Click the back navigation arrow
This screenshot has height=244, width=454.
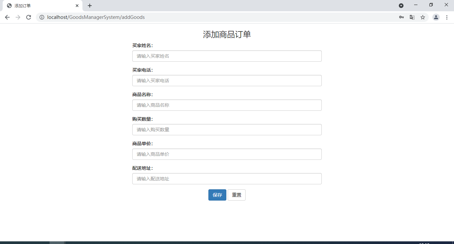pyautogui.click(x=7, y=17)
